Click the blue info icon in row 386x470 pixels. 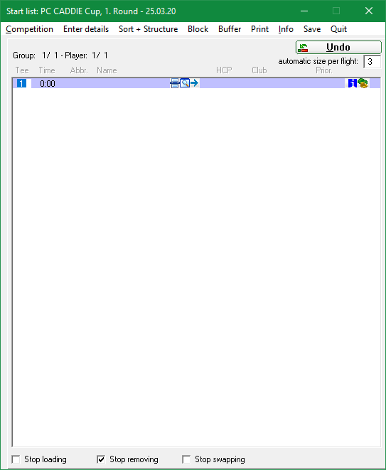coord(353,83)
